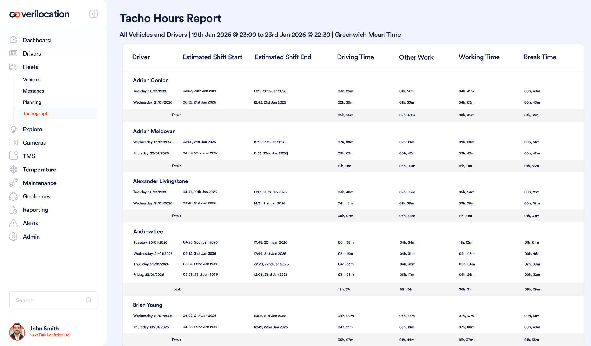
Task: Click the Temperature snowflake icon
Action: (13, 169)
